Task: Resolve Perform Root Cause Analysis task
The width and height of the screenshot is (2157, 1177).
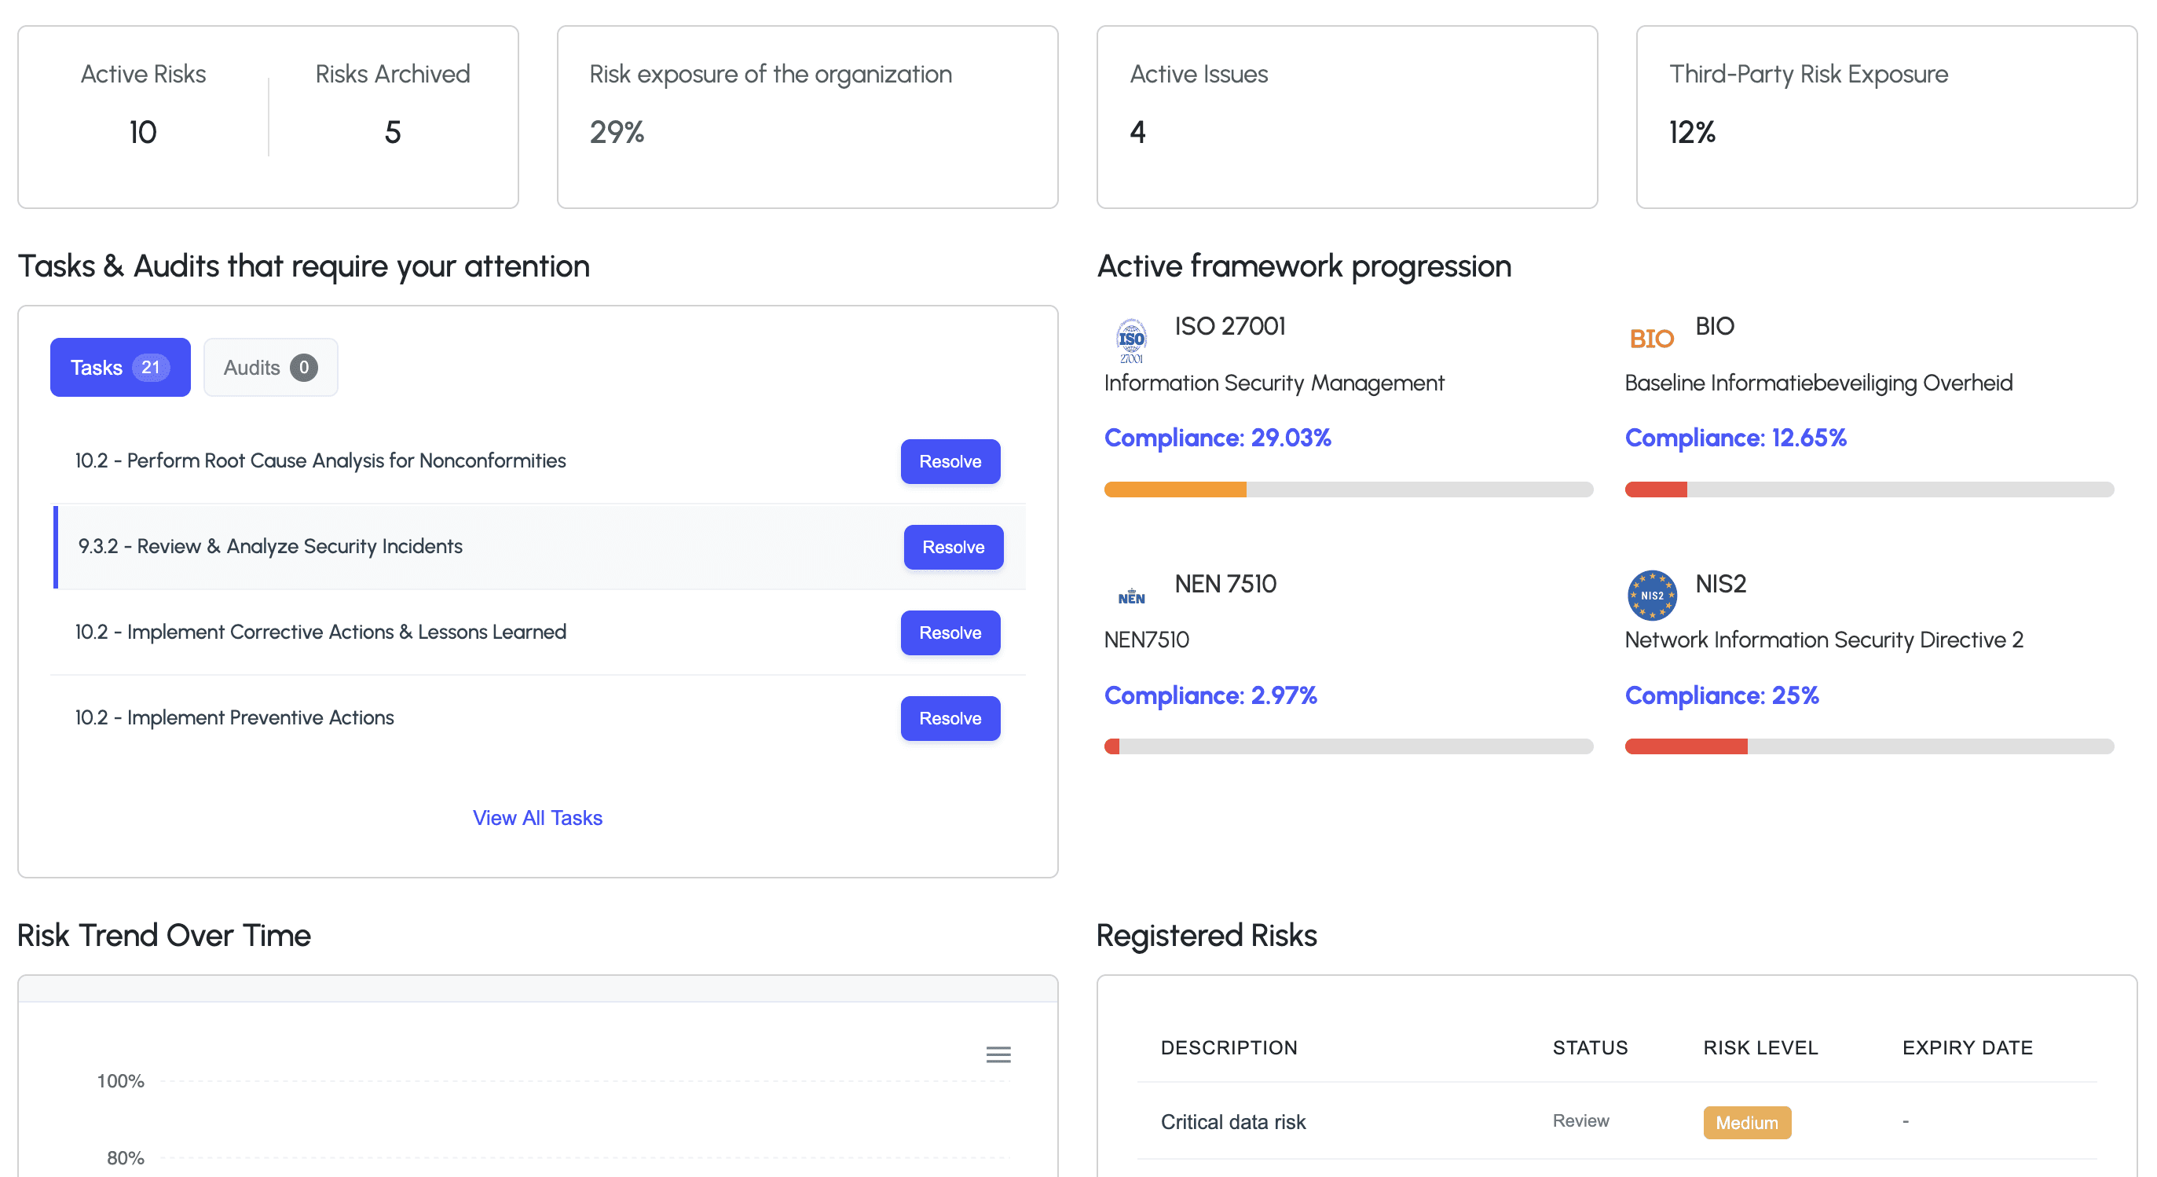Action: tap(950, 461)
